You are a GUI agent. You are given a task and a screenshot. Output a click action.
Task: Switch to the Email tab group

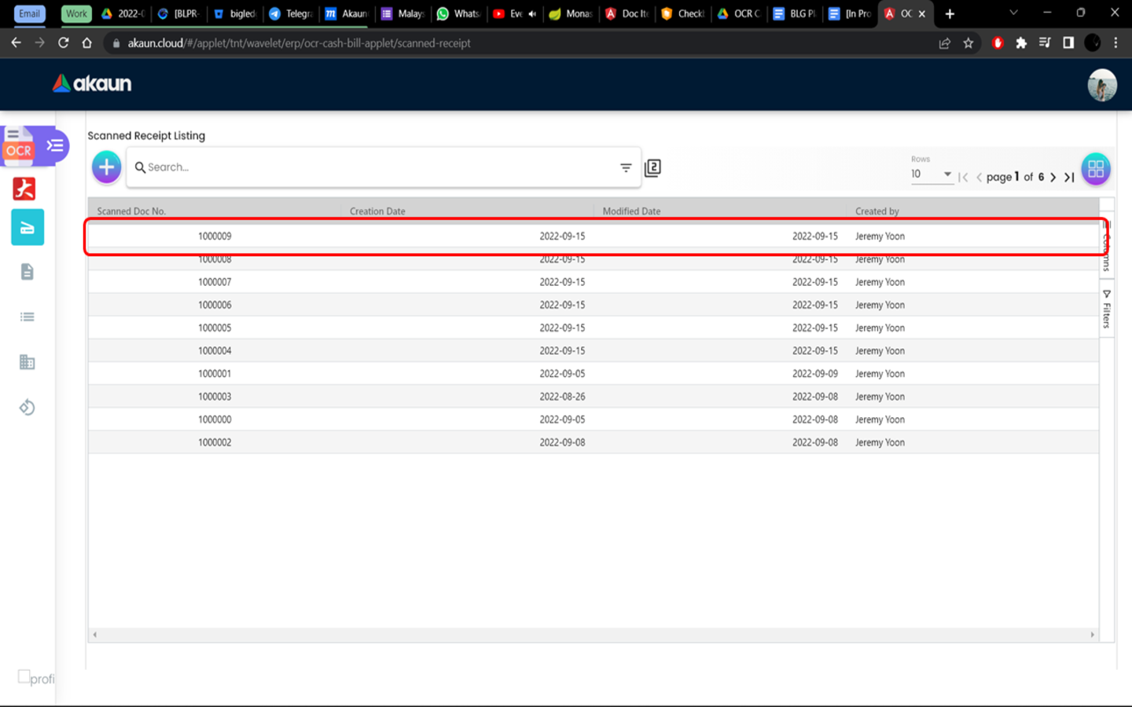pos(30,13)
